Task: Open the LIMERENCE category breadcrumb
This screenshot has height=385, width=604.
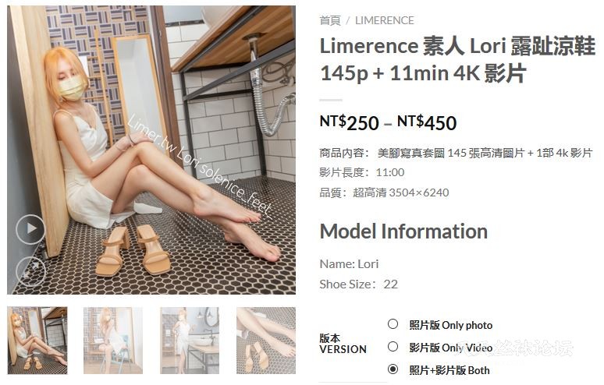Action: (x=385, y=20)
